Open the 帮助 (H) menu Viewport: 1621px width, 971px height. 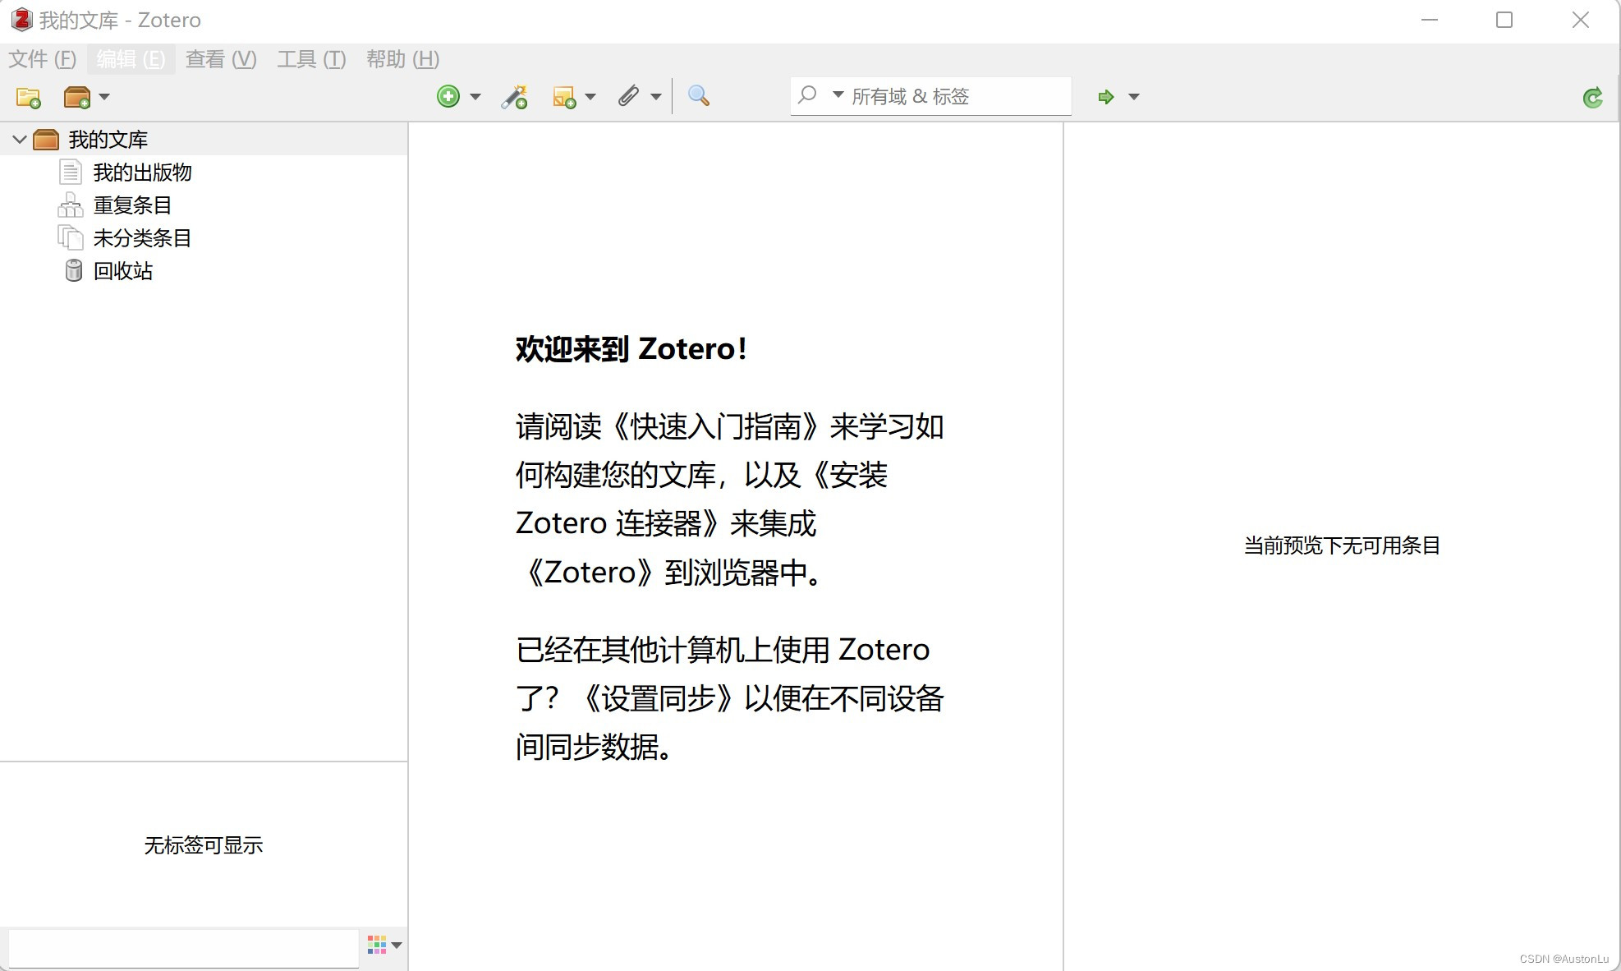click(402, 59)
